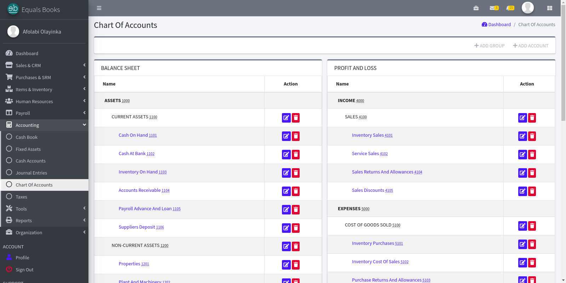
Task: Delete the Inventory Purchases 5101 account
Action: click(x=532, y=244)
